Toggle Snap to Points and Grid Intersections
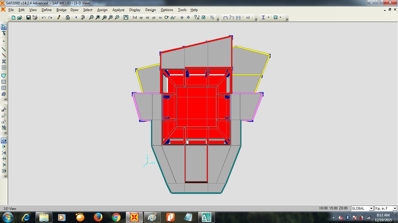The height and width of the screenshot is (223, 398). (4, 141)
